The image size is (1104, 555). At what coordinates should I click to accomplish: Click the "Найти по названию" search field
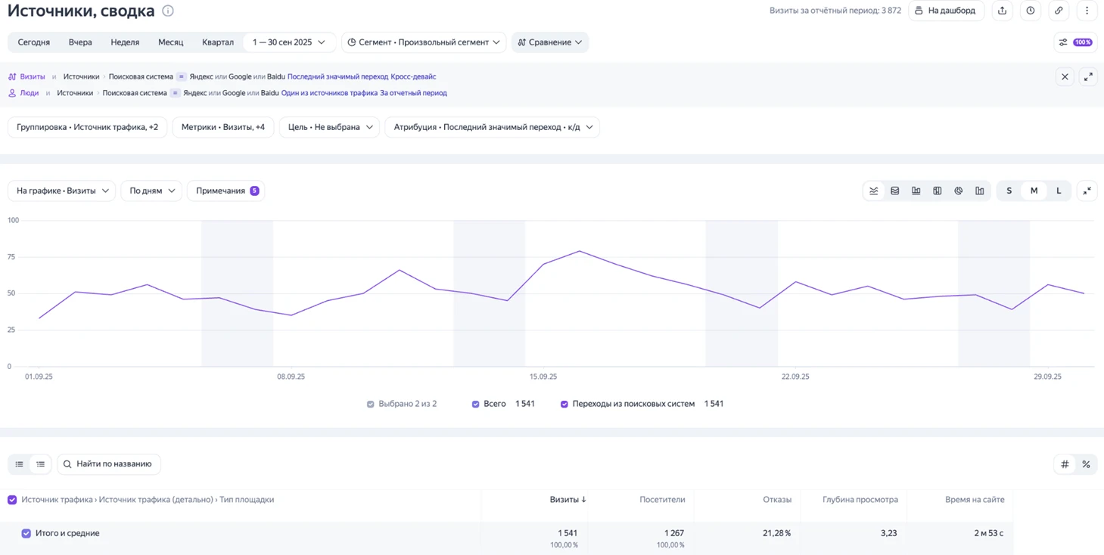[109, 464]
